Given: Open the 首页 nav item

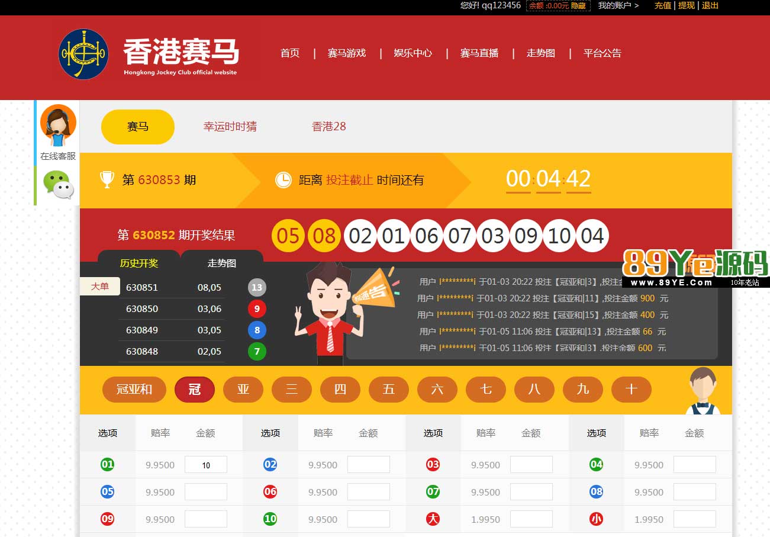Looking at the screenshot, I should tap(290, 53).
